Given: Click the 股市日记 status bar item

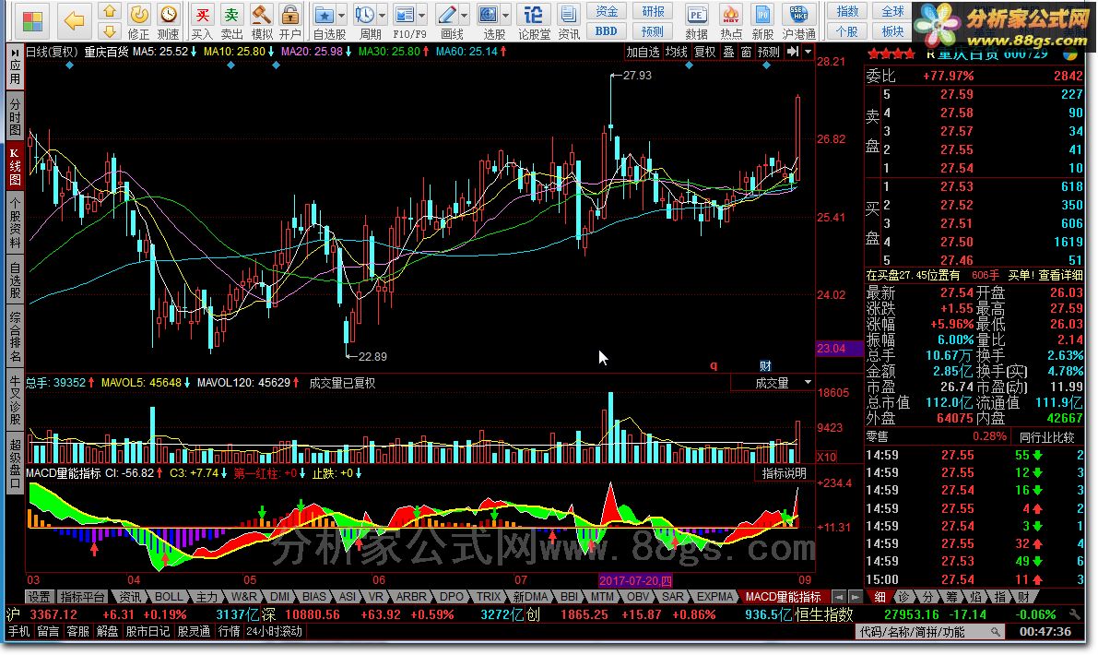Looking at the screenshot, I should [148, 631].
